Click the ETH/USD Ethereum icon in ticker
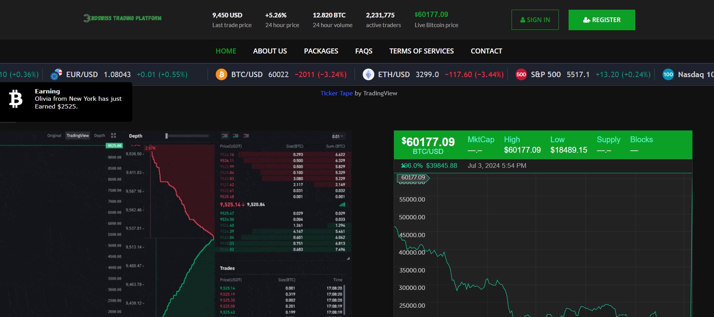This screenshot has height=317, width=714. click(x=368, y=74)
